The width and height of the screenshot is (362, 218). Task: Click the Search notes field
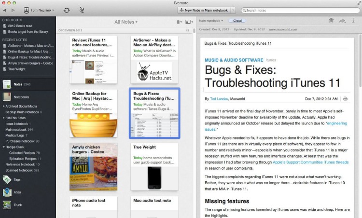[301, 11]
